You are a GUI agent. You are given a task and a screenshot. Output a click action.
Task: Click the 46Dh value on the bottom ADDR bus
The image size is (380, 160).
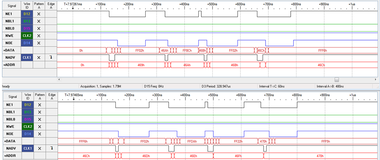[x=146, y=156]
